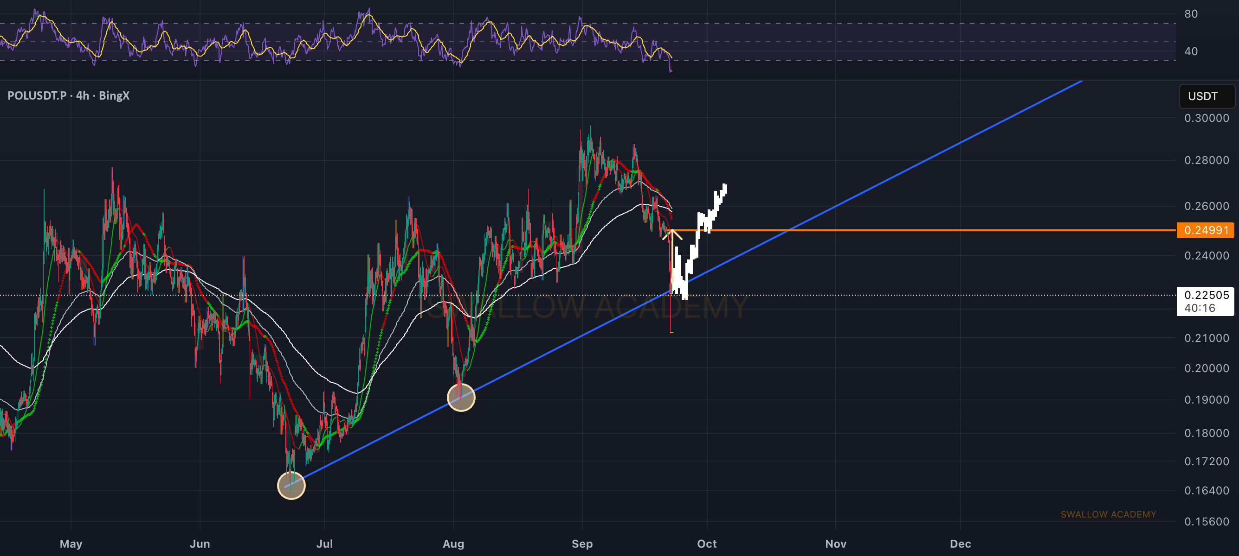Click the Dec label on time axis

click(x=960, y=543)
